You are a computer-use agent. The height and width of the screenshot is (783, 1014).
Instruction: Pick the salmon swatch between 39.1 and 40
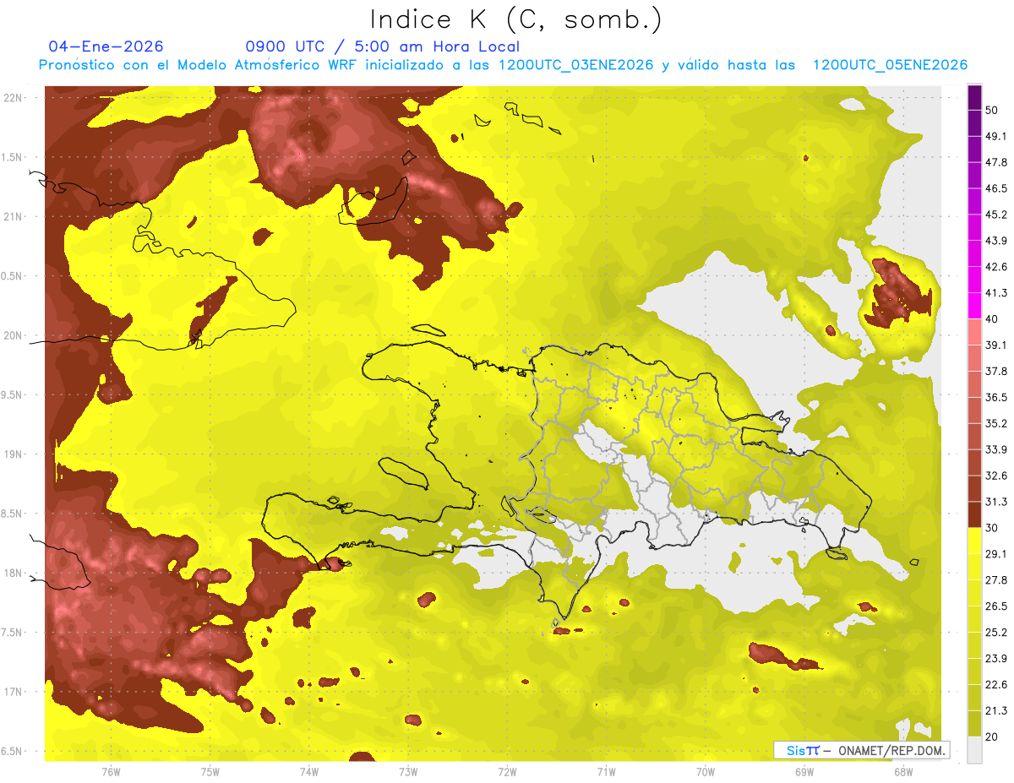(x=975, y=332)
